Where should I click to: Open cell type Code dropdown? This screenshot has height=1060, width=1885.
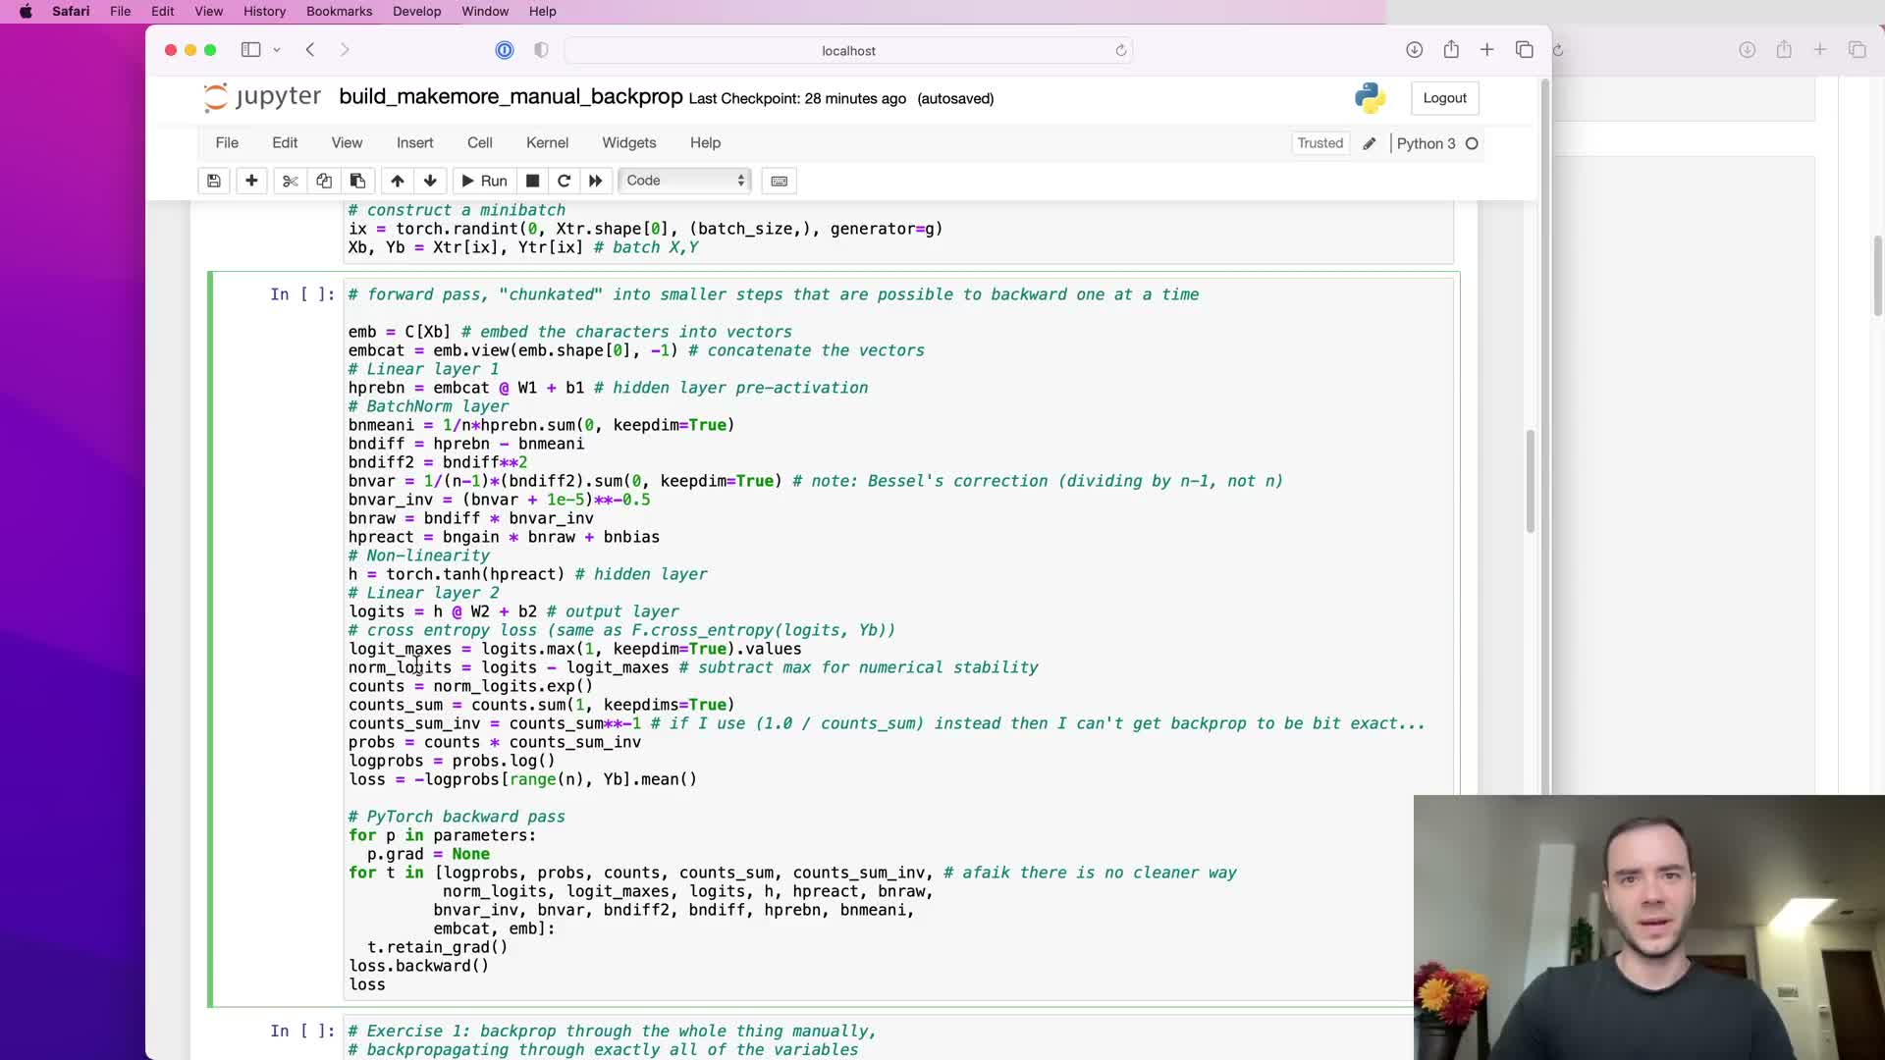tap(684, 181)
